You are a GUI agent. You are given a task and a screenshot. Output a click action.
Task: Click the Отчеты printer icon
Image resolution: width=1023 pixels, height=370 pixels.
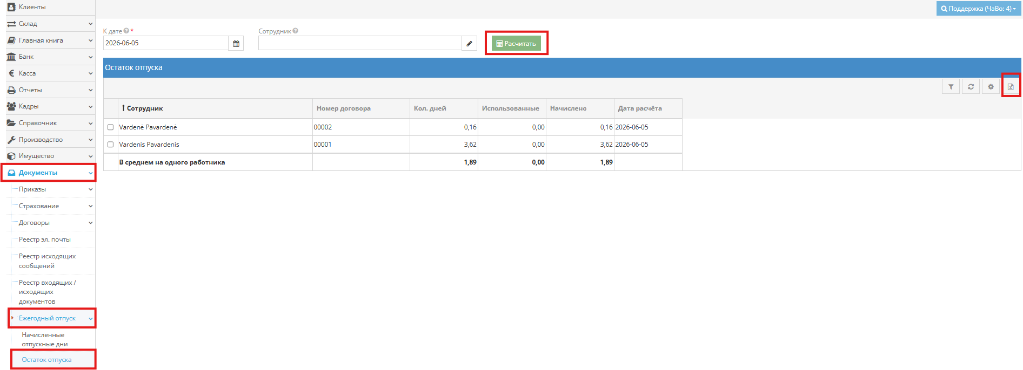11,90
